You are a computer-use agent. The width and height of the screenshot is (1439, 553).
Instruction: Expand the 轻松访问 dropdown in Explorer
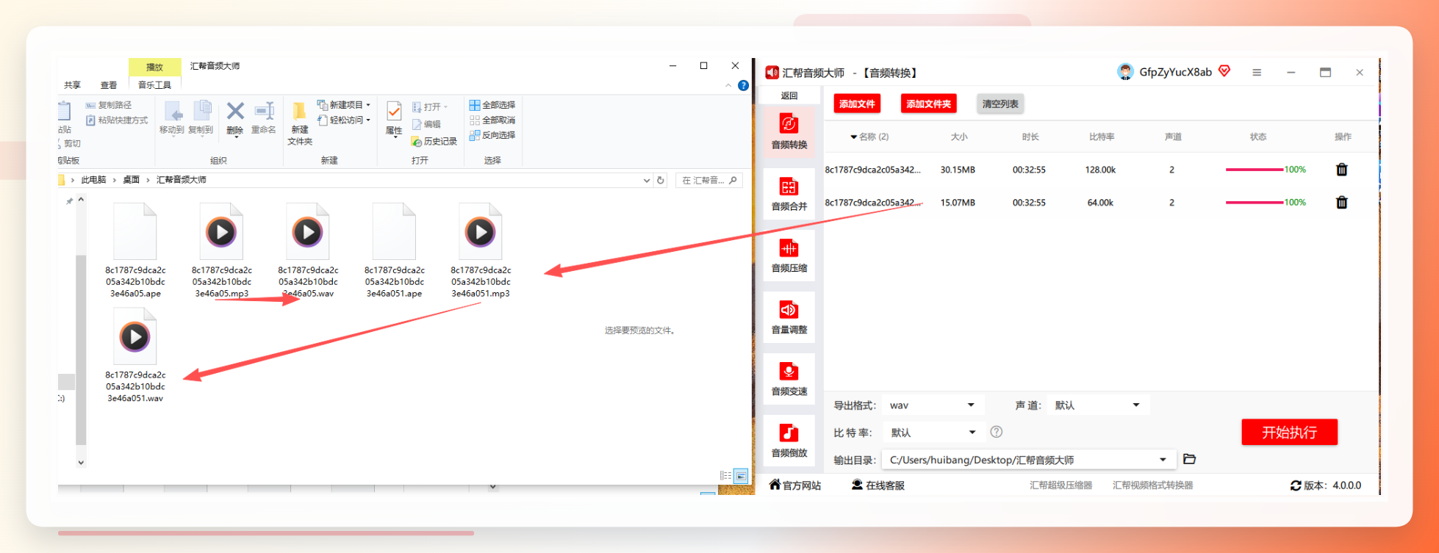click(x=344, y=120)
